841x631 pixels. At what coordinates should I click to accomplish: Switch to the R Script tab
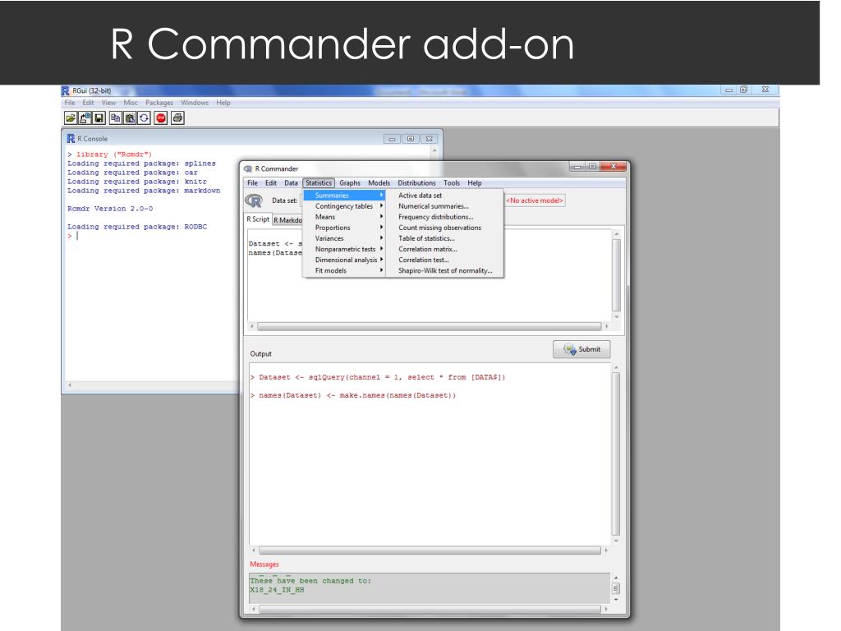click(257, 219)
